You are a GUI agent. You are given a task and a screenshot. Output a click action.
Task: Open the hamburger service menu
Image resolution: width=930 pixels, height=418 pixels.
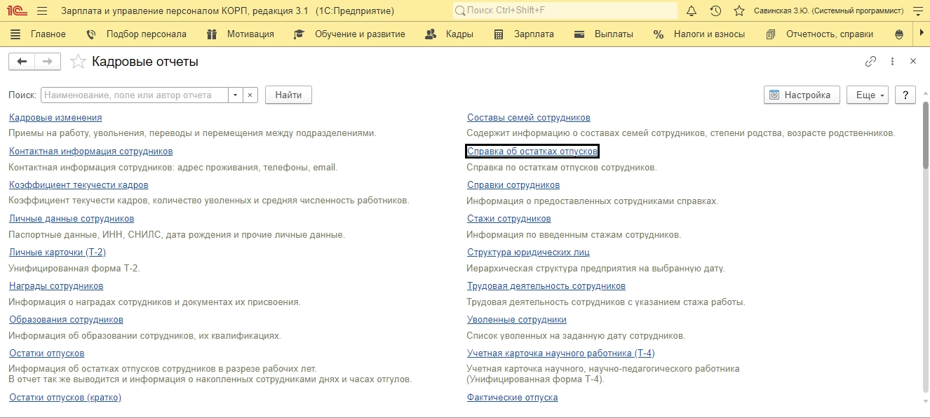(x=42, y=11)
